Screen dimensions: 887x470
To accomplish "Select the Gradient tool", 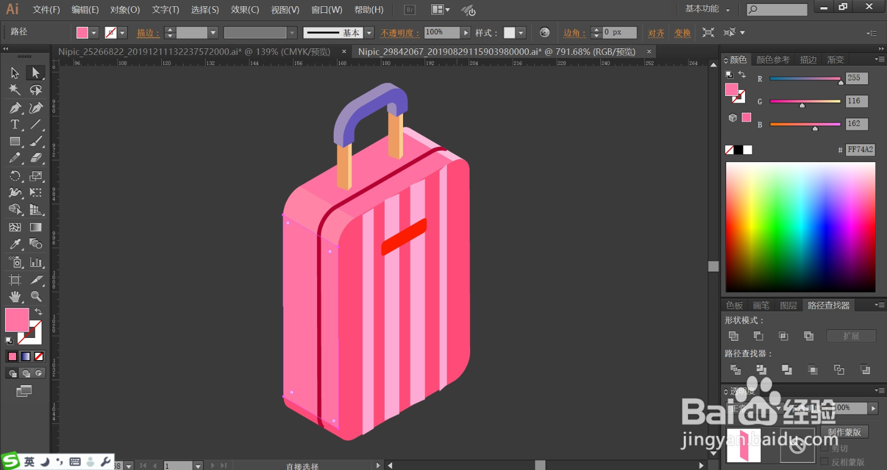I will pyautogui.click(x=36, y=227).
